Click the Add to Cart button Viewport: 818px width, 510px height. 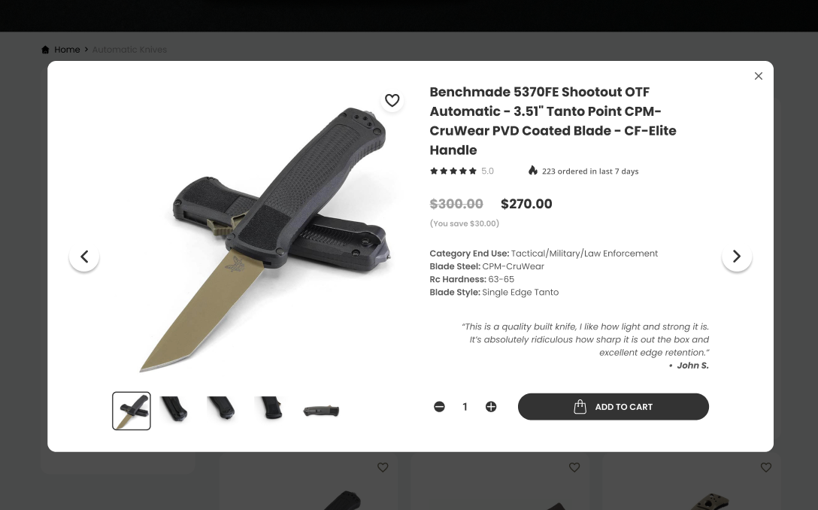(613, 407)
